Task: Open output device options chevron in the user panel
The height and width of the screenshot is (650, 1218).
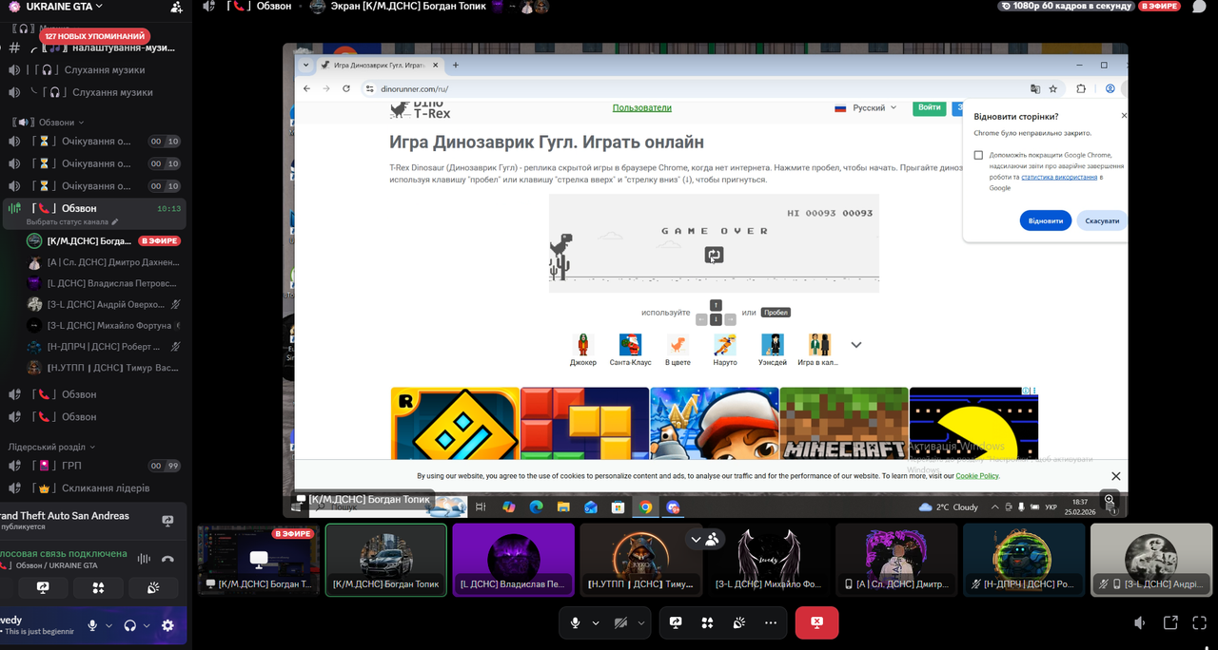Action: pyautogui.click(x=147, y=625)
